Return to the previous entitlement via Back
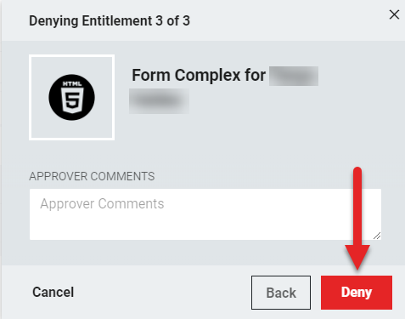 click(x=281, y=293)
